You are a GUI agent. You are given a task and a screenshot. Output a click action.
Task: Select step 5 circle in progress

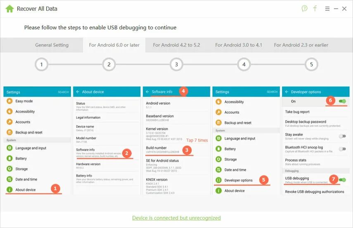coord(311,65)
